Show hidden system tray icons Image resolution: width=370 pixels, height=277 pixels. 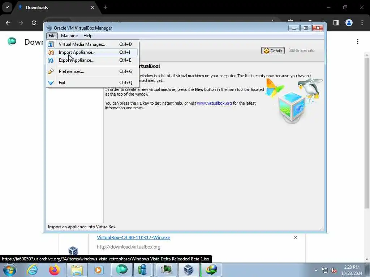(316, 270)
